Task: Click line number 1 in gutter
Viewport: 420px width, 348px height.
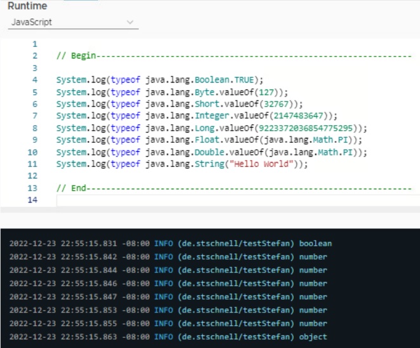Action: (35, 44)
